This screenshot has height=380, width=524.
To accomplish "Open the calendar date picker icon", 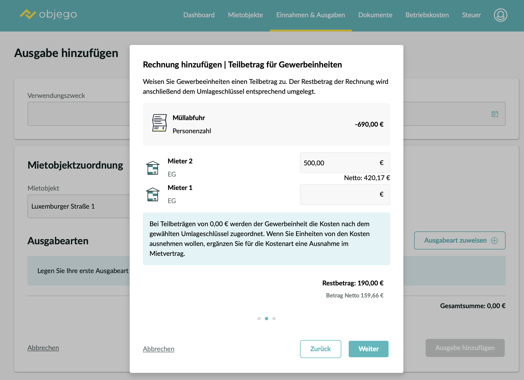I will tap(495, 114).
